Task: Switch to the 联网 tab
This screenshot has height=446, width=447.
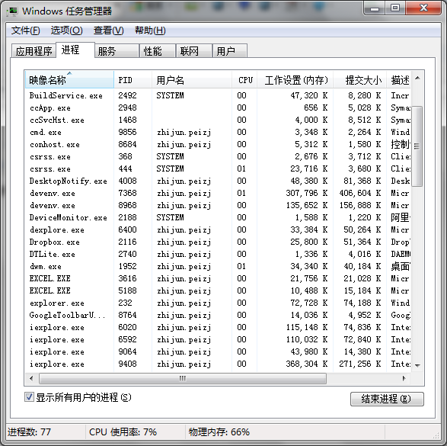Action: [x=194, y=51]
